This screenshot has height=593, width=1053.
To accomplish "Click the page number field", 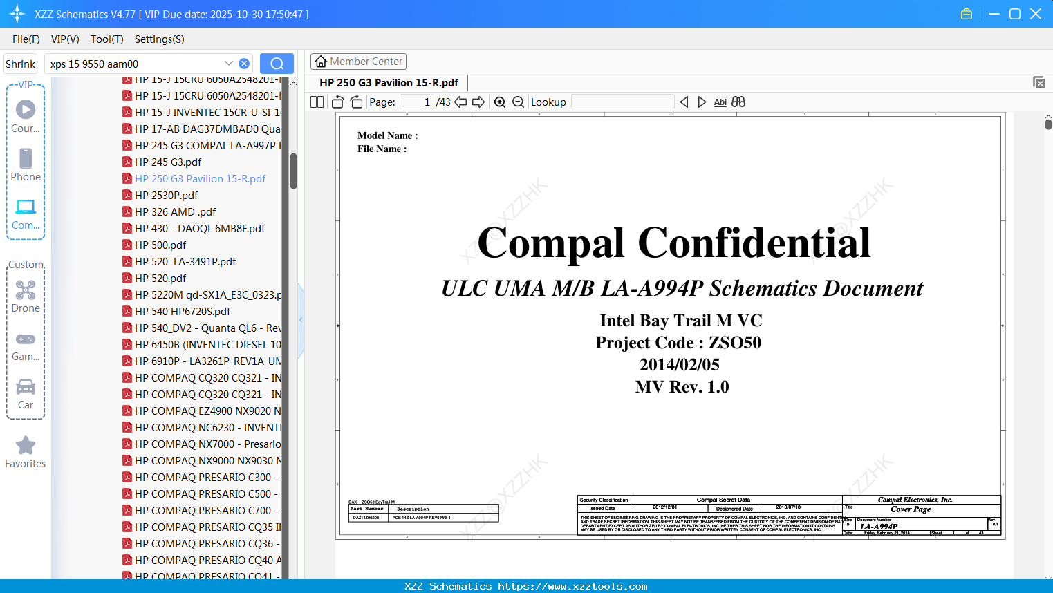I will click(416, 102).
